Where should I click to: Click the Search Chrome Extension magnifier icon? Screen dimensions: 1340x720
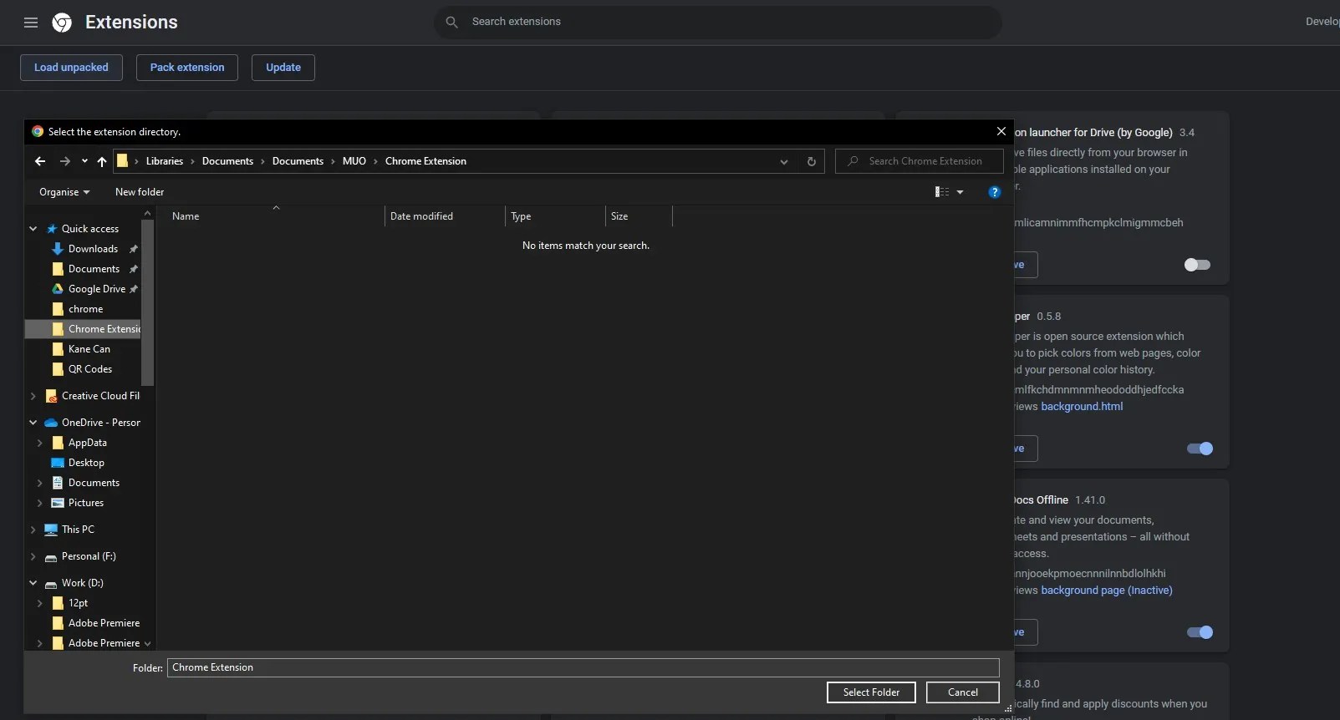853,161
